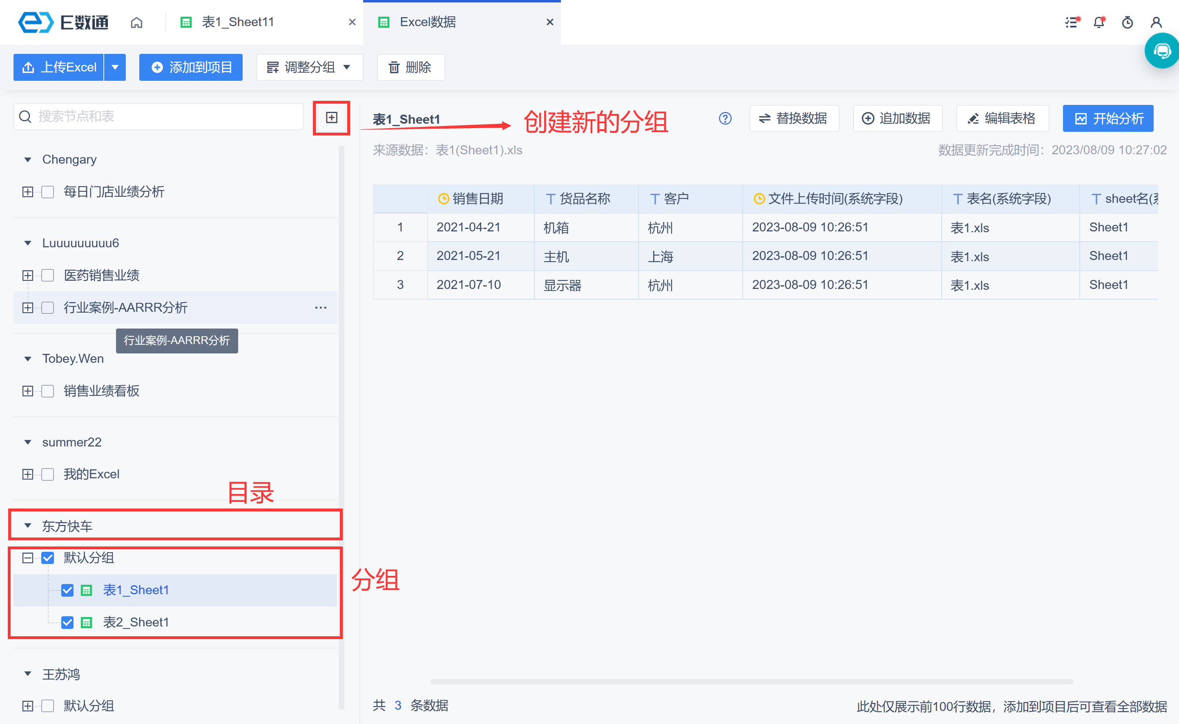Switch to the 表1_Sheet11 tab
The height and width of the screenshot is (724, 1179).
click(237, 22)
